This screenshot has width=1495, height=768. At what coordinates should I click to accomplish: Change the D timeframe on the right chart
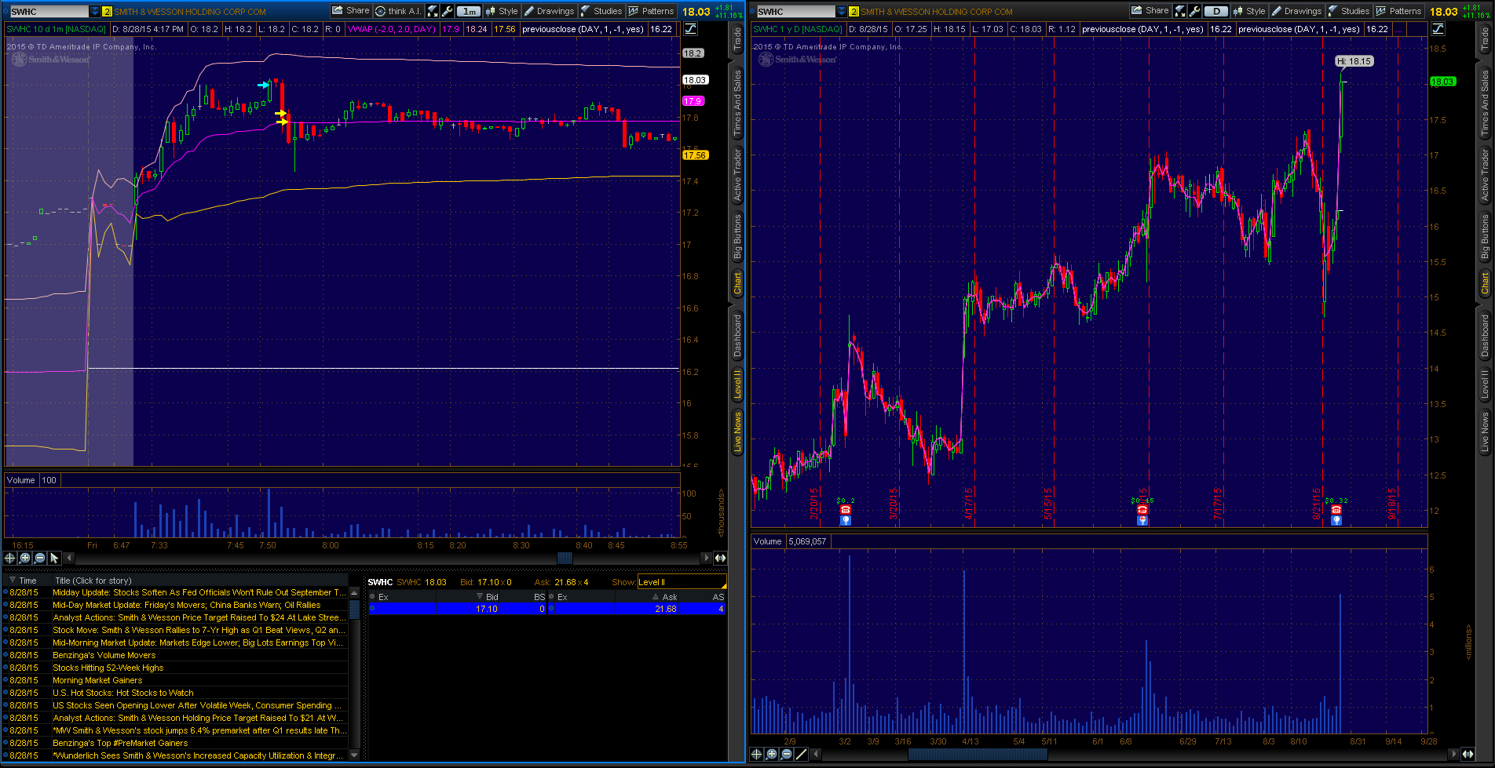pyautogui.click(x=1216, y=11)
